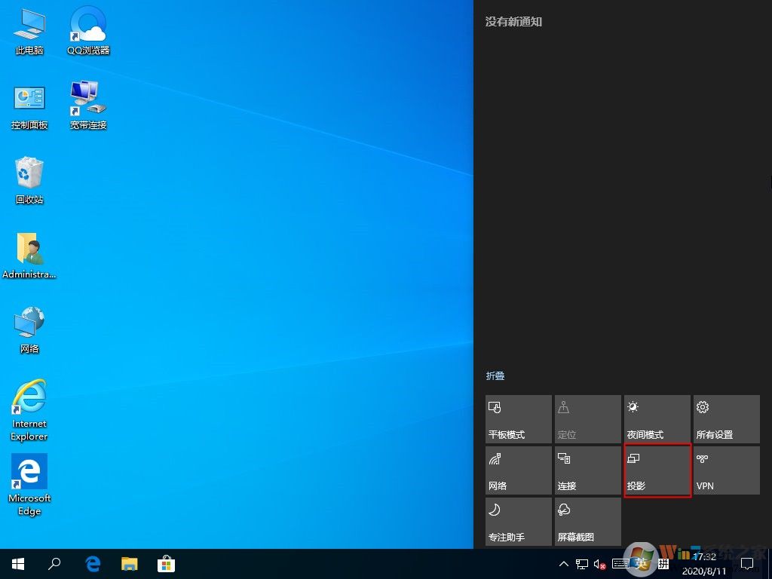772x579 pixels.
Task: Expand hidden tray icons with the chevron
Action: coord(564,563)
